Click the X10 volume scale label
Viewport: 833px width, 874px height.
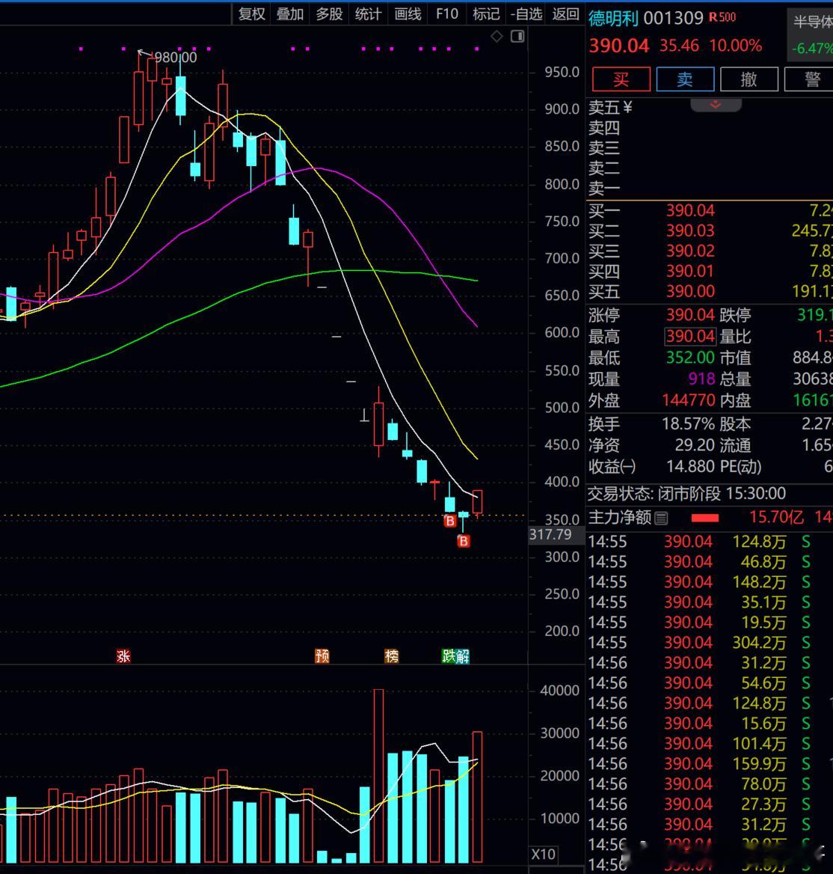[543, 854]
